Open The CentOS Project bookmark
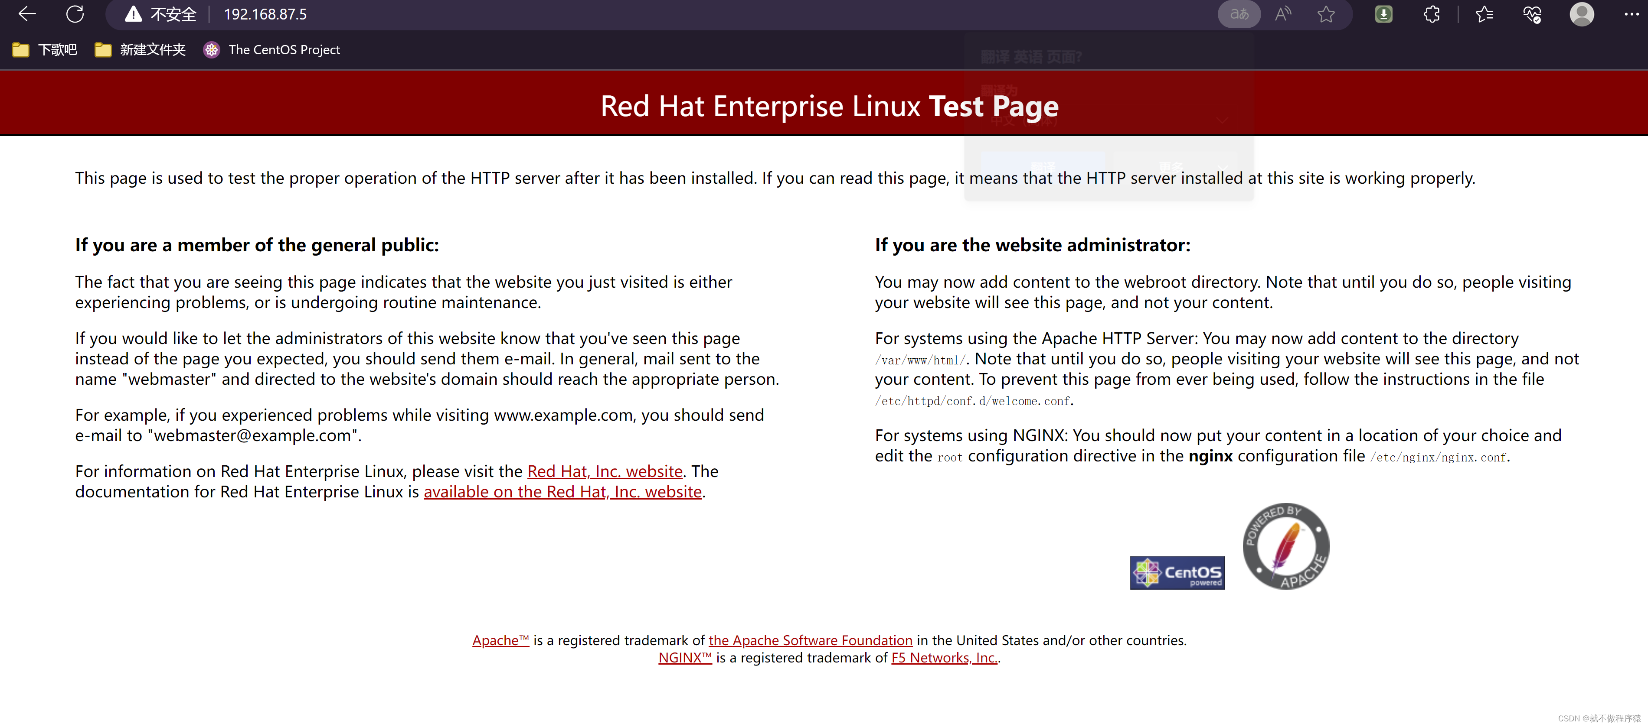1648x727 pixels. [272, 50]
